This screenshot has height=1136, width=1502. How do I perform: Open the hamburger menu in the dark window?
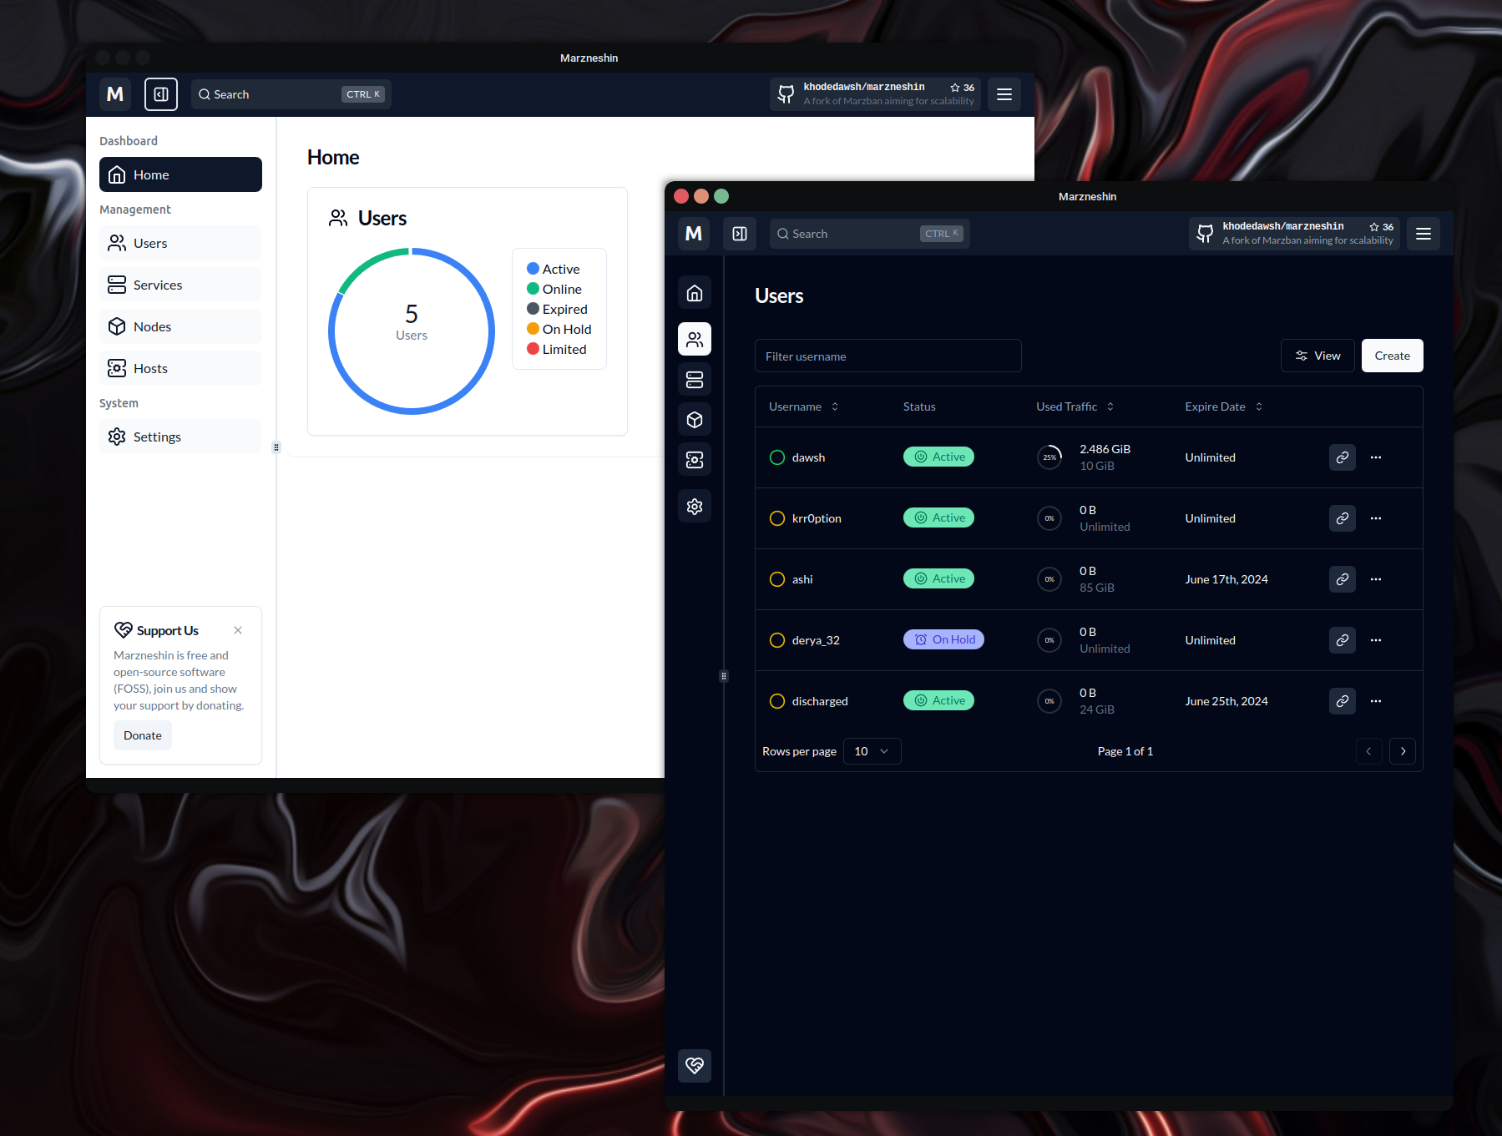[1424, 234]
